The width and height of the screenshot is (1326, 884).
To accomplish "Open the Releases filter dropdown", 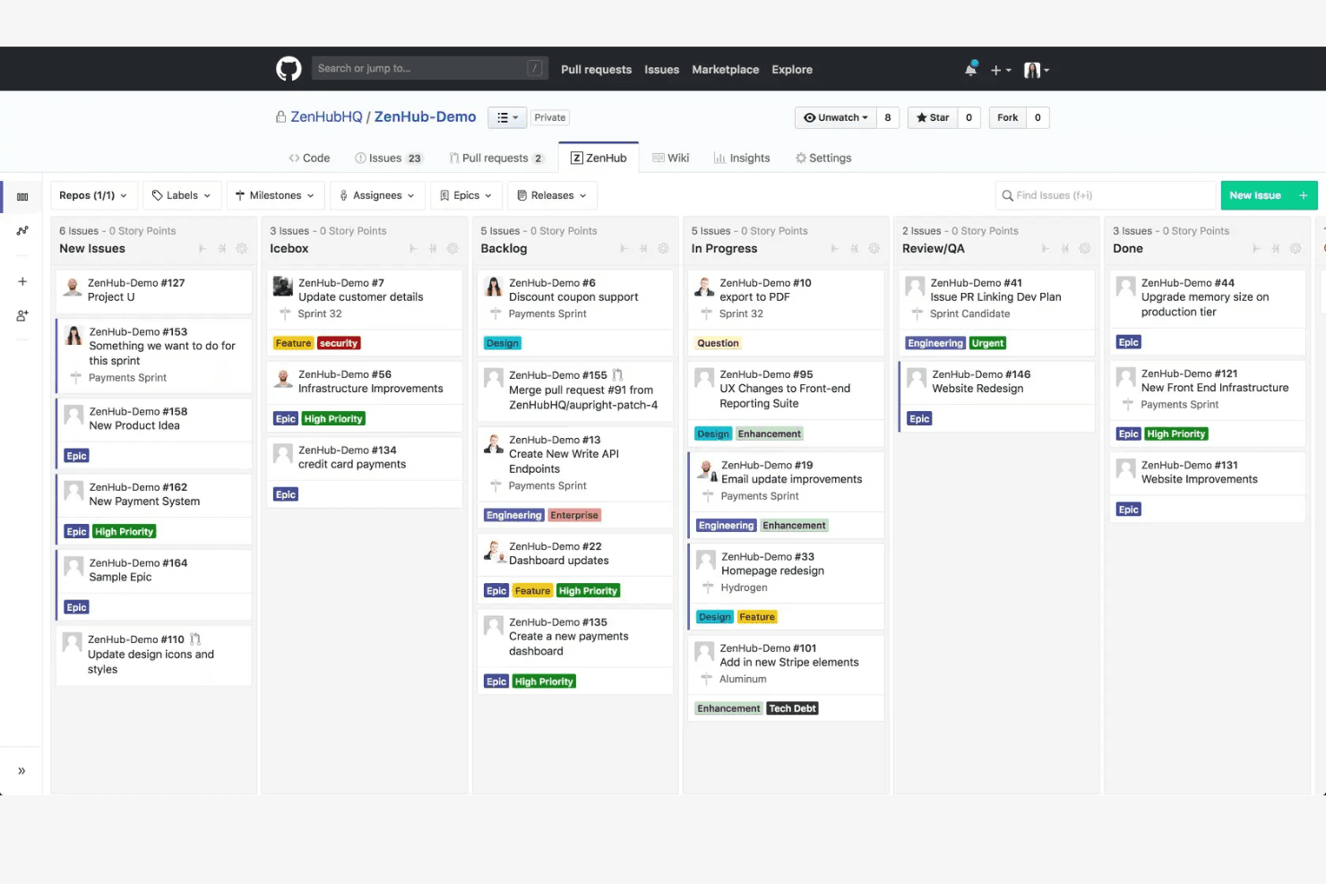I will point(552,195).
